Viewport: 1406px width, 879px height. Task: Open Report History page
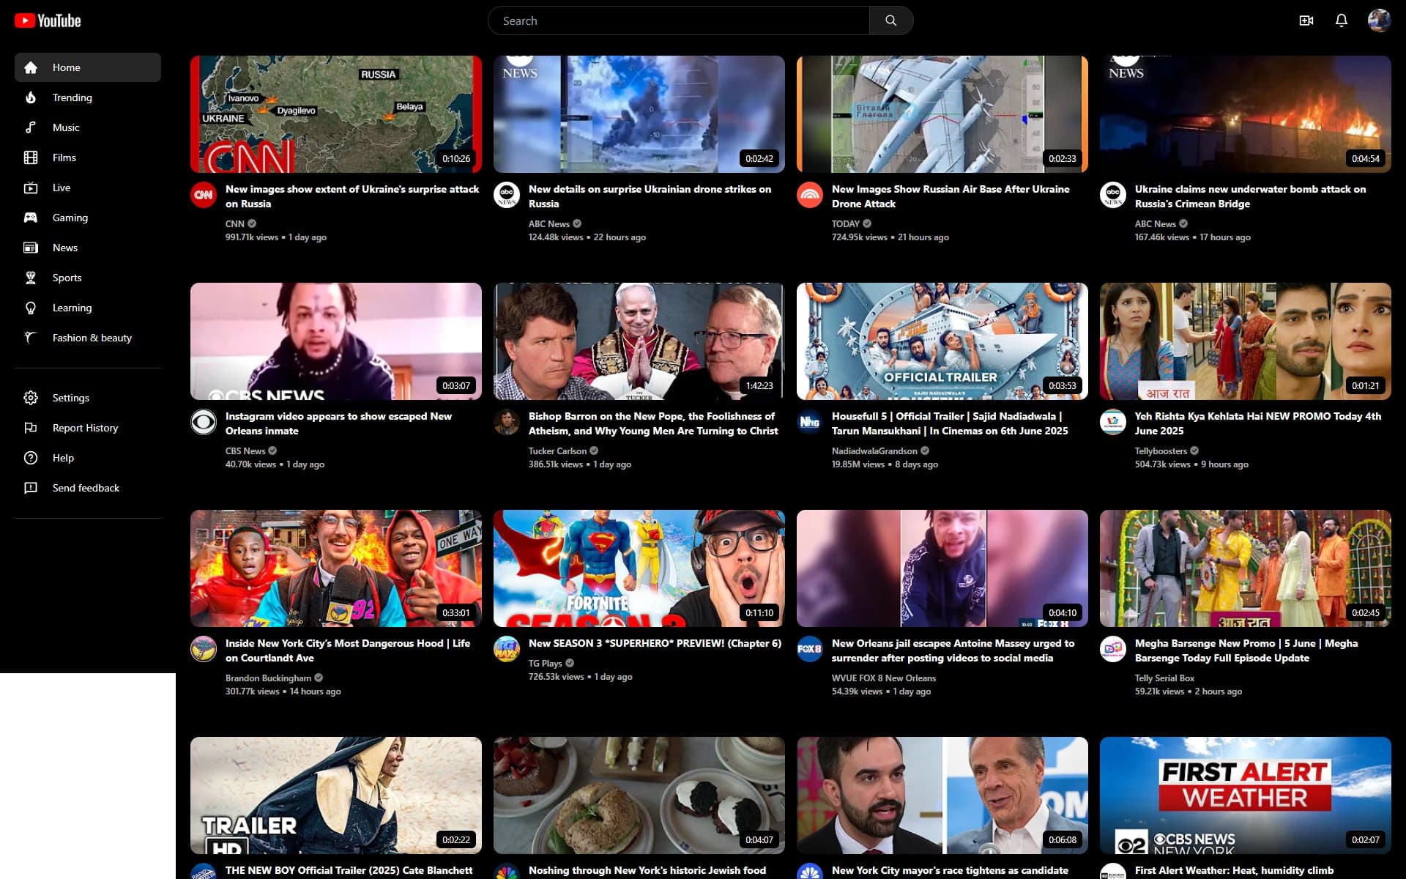88,428
